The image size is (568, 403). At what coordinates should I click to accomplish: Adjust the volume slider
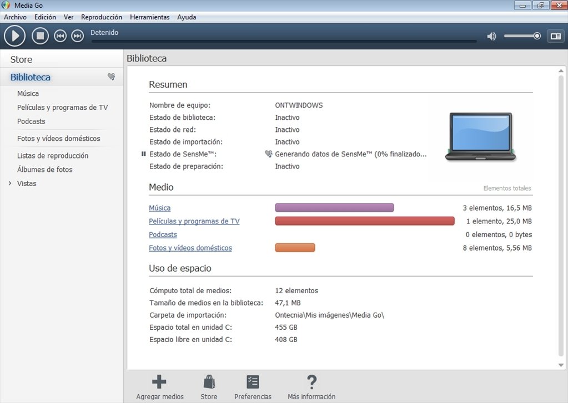[522, 36]
